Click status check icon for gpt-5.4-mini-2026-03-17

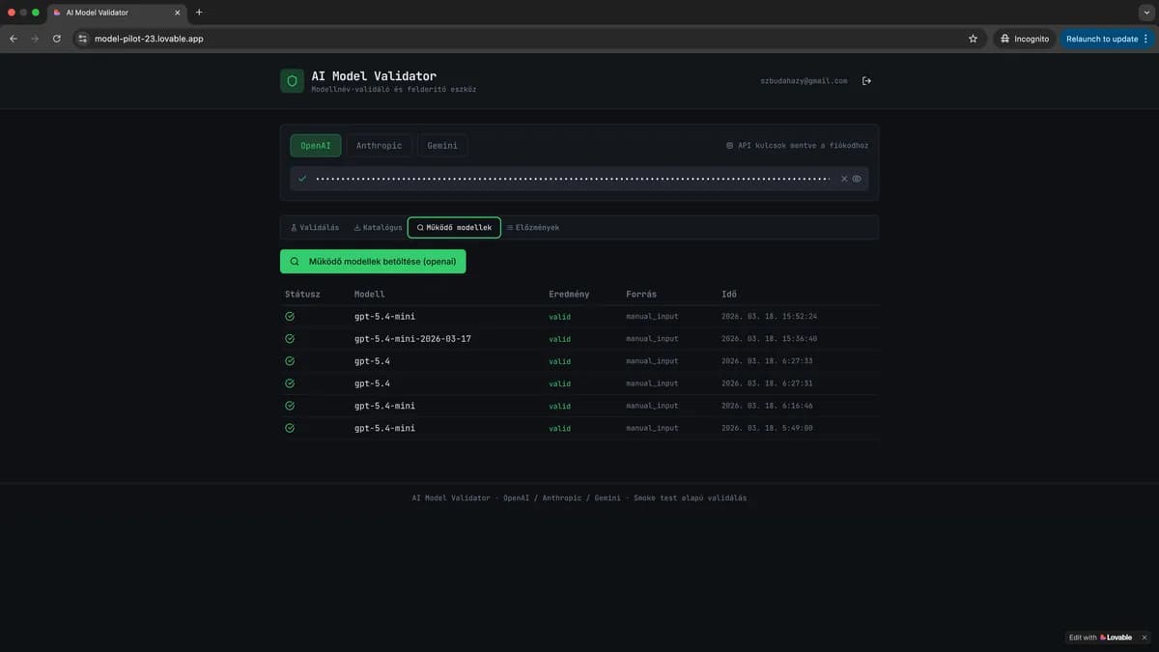(x=290, y=339)
